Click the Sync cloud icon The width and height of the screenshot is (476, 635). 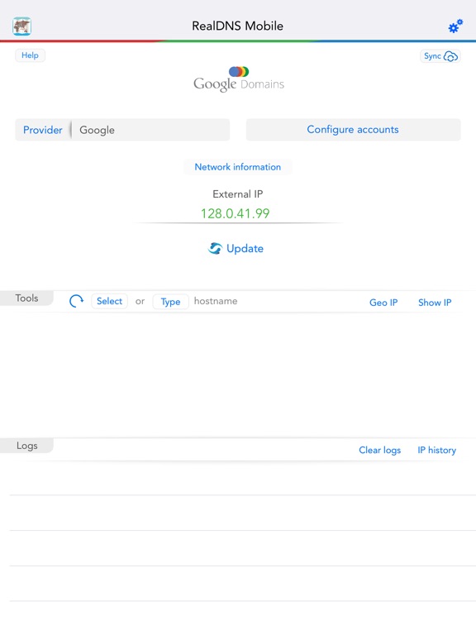point(450,56)
